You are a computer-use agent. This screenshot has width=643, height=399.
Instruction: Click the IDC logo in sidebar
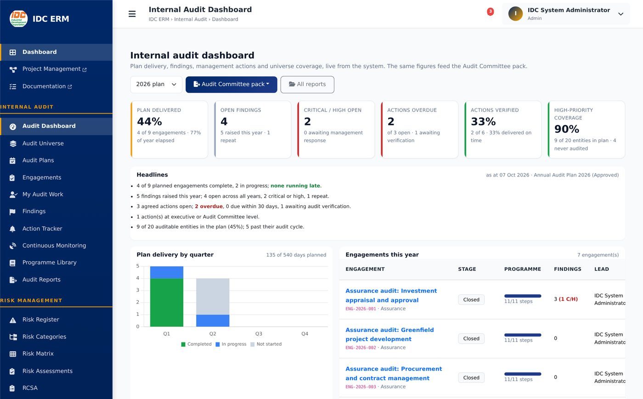[19, 19]
